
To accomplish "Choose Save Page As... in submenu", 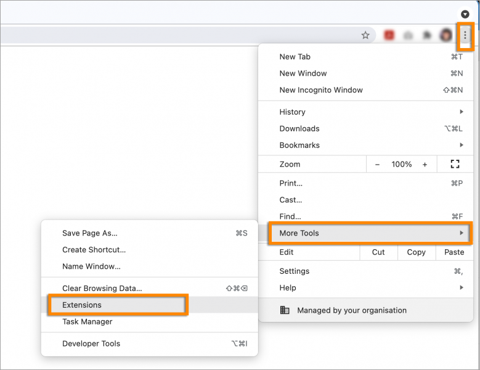I will click(150, 233).
